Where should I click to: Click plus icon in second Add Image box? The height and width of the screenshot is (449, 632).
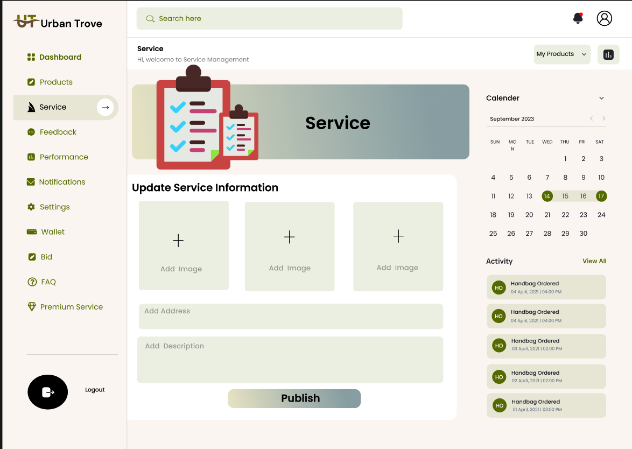coord(290,237)
